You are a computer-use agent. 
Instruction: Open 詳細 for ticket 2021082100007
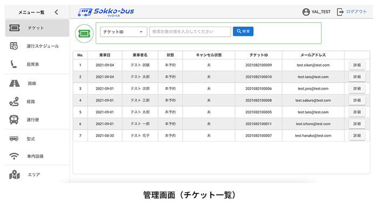click(357, 135)
